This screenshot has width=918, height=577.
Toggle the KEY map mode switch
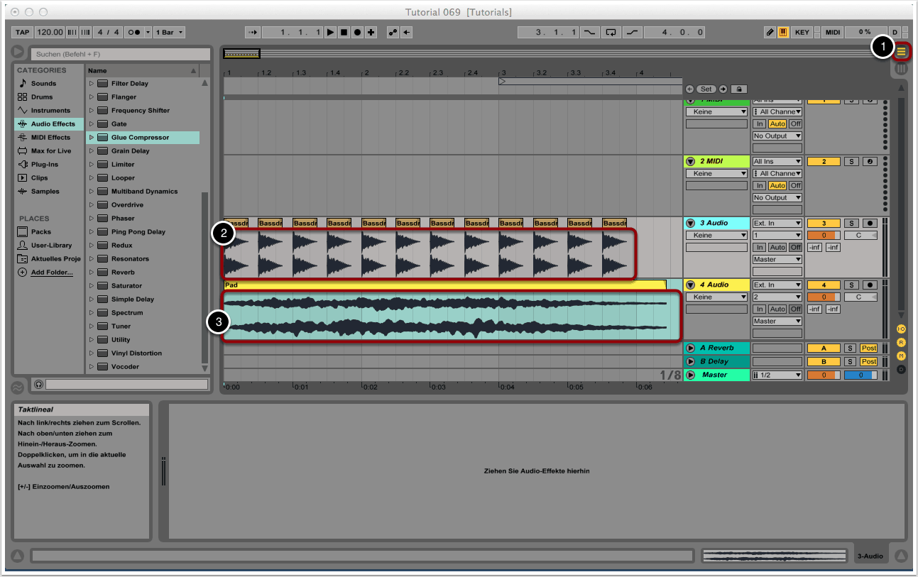click(802, 33)
